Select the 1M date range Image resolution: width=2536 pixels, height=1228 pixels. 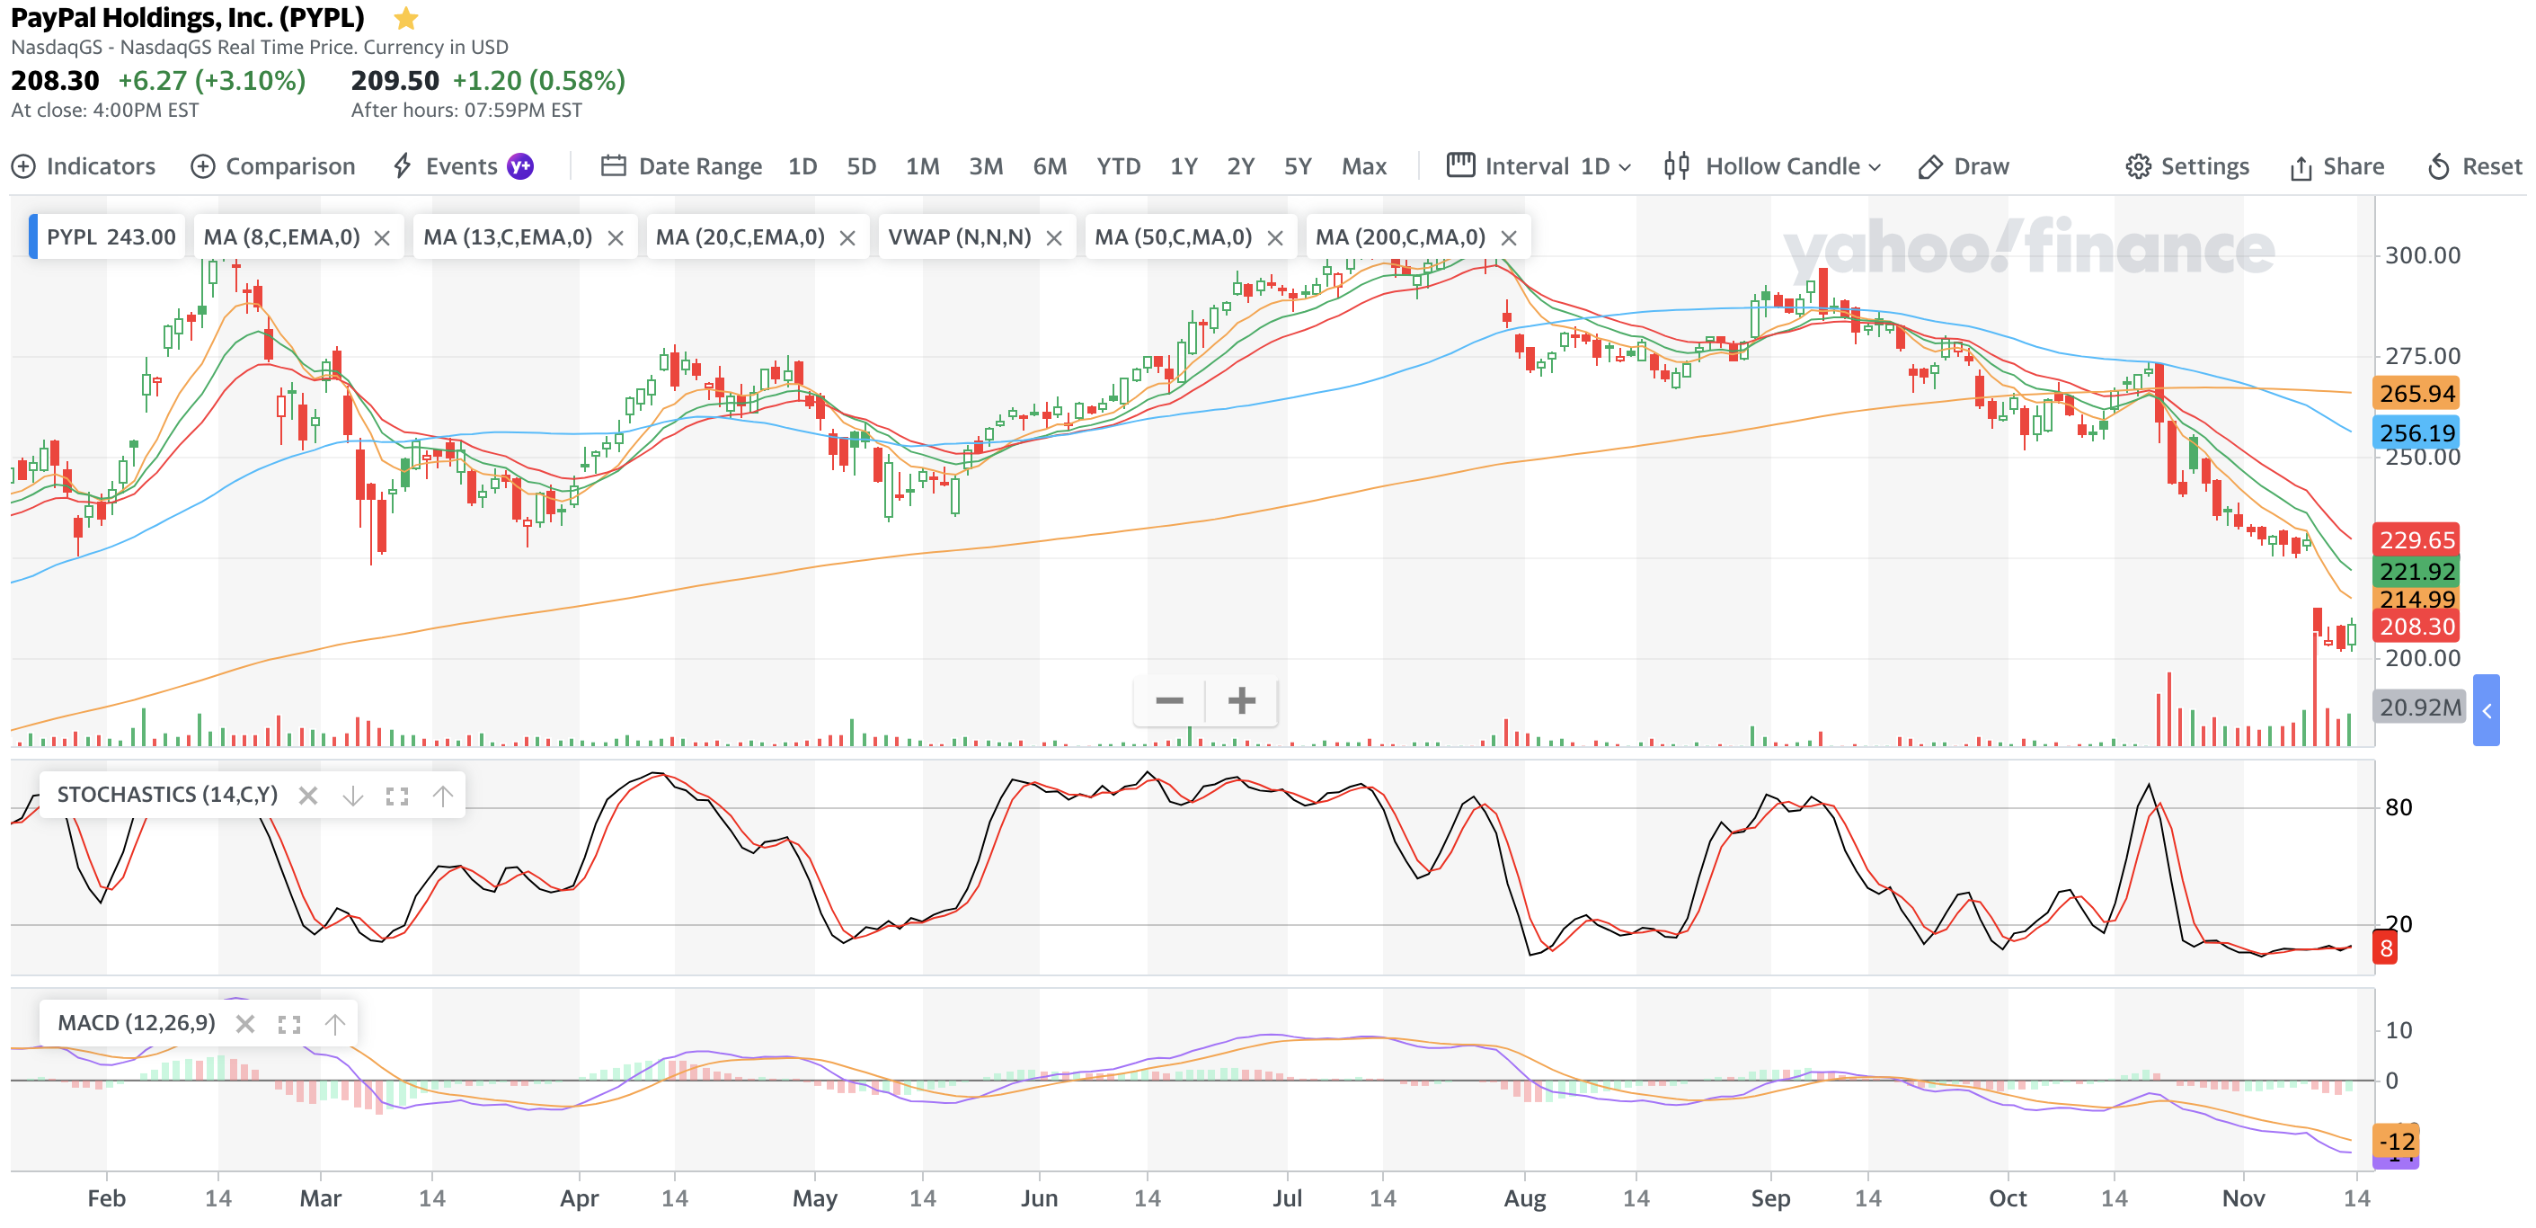922,166
